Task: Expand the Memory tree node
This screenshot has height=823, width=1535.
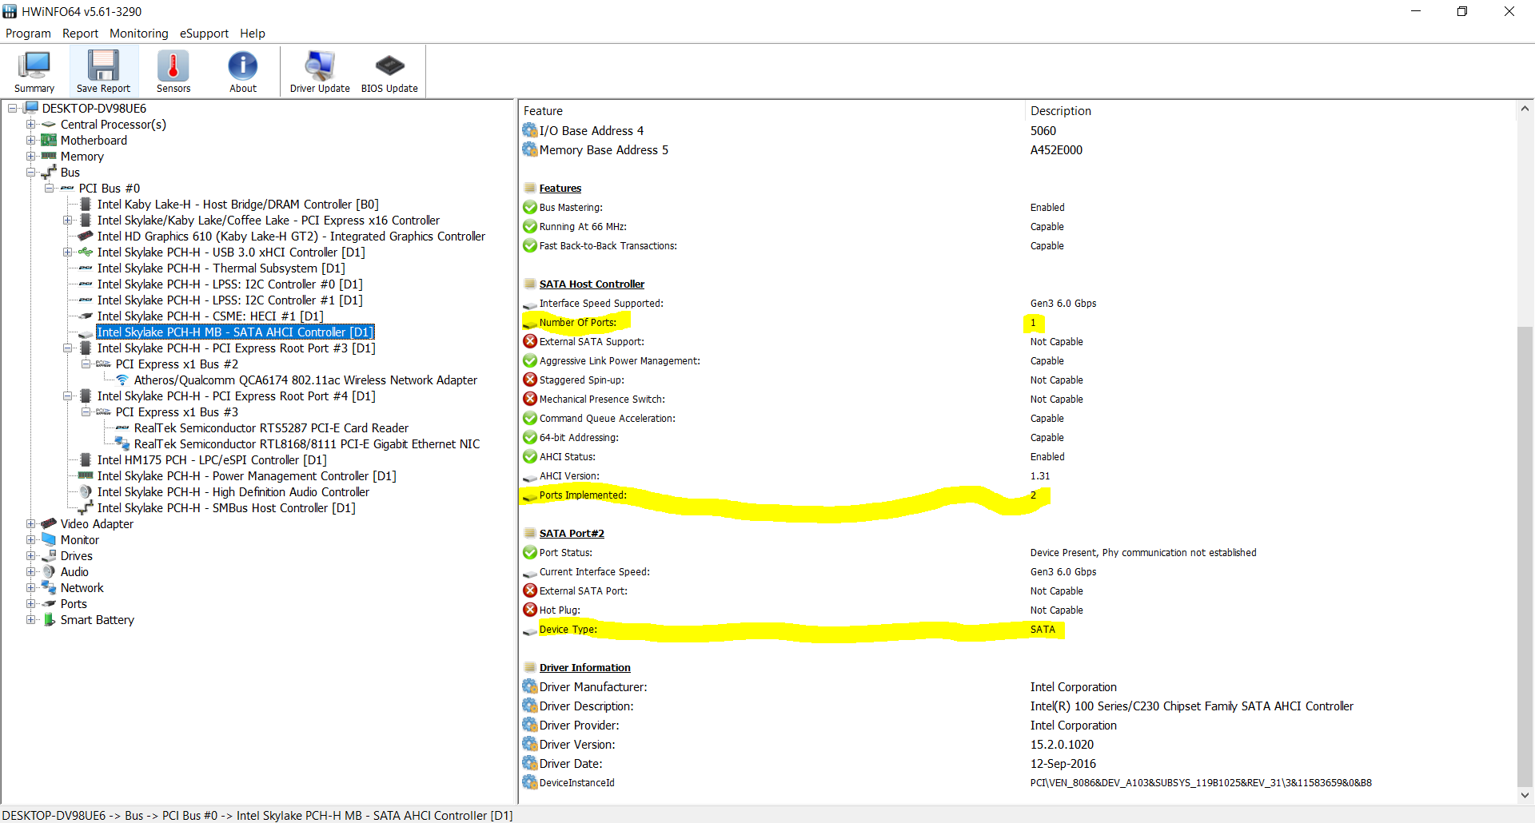Action: 30,157
